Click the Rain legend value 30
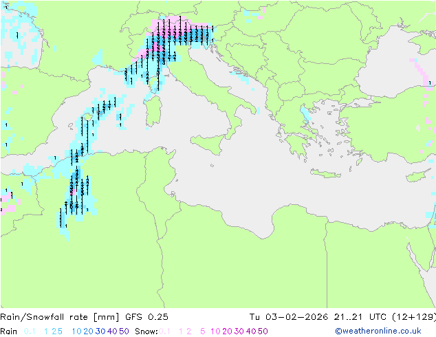 point(100,331)
